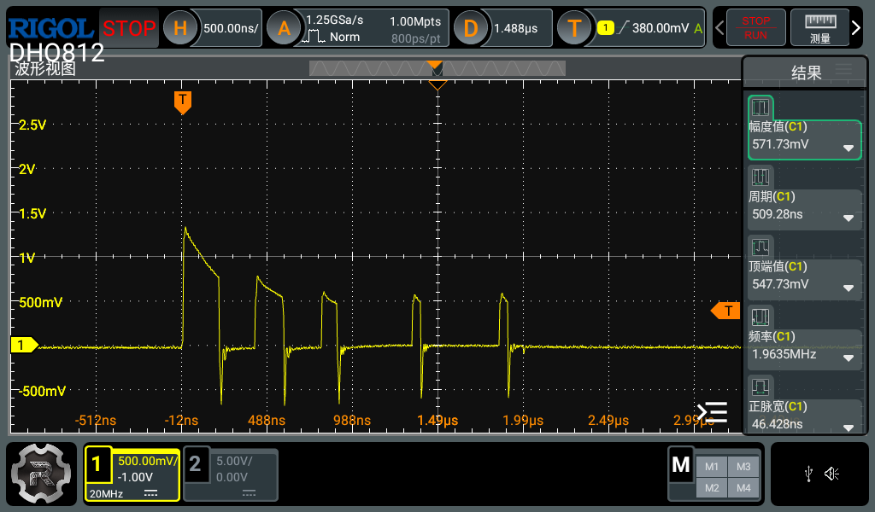Image resolution: width=875 pixels, height=512 pixels.
Task: Toggle math channel M2
Action: 712,488
